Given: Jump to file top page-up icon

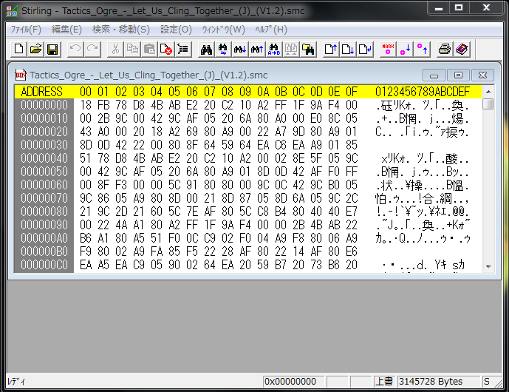Looking at the screenshot, I should click(331, 50).
